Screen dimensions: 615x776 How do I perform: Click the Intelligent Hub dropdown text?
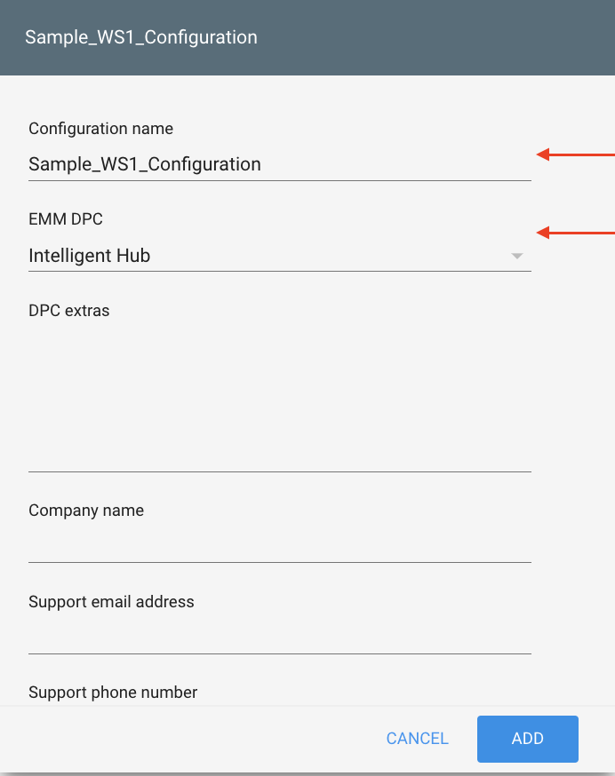pyautogui.click(x=90, y=256)
